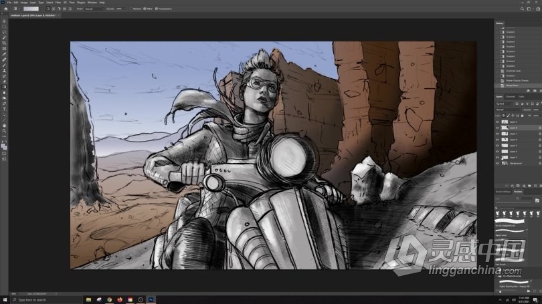The image size is (542, 304).
Task: Click the Home icon in options bar
Action: (6, 9)
